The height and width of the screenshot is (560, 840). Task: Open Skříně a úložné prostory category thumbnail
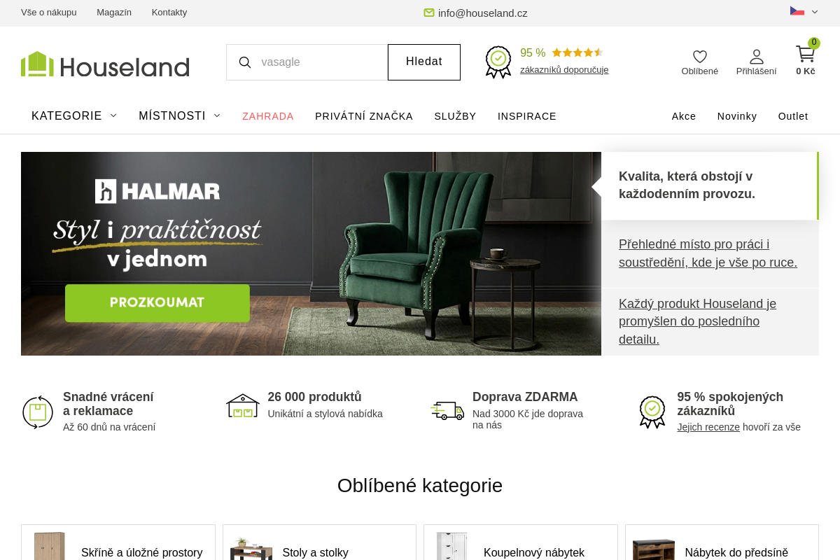click(x=50, y=547)
